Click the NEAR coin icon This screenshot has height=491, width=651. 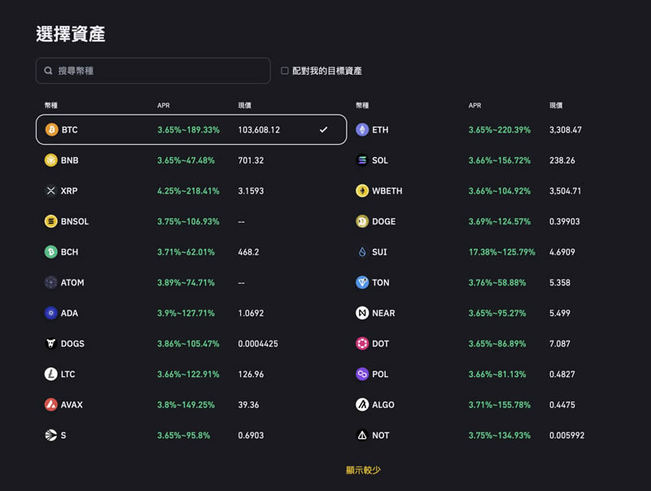click(362, 313)
